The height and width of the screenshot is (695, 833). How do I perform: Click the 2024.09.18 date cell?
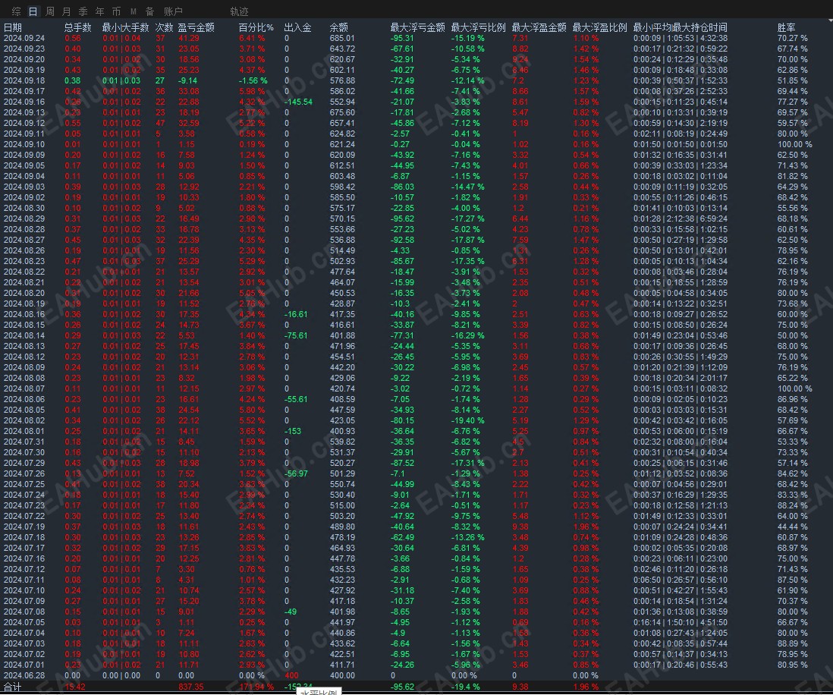[24, 80]
